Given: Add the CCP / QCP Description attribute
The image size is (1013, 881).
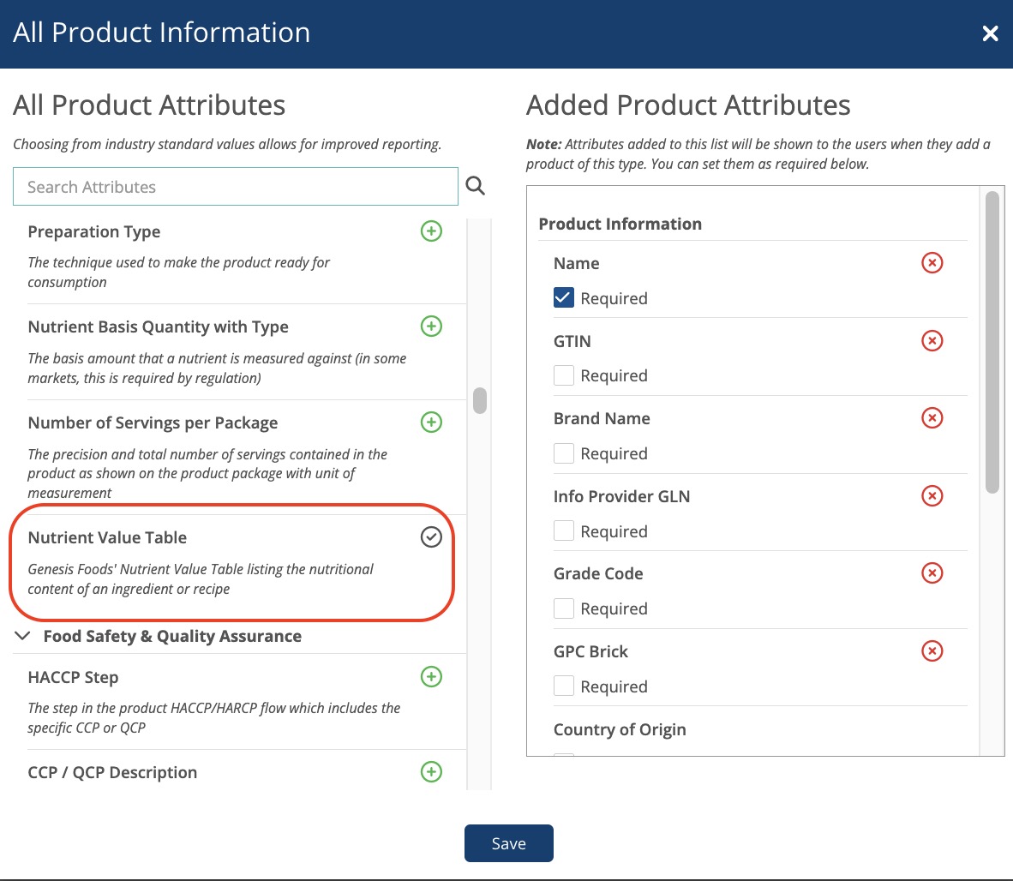Looking at the screenshot, I should [x=431, y=772].
